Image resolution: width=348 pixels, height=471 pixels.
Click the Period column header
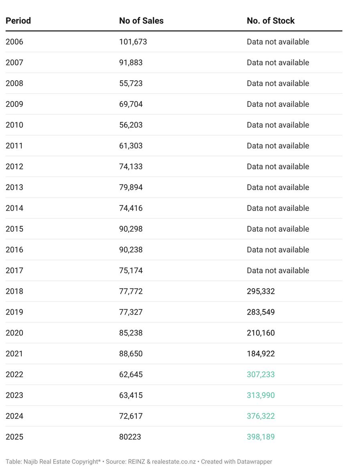(x=18, y=21)
